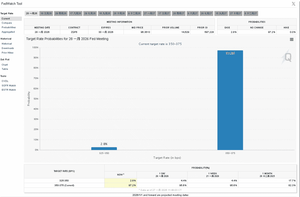The image size is (300, 197).
Task: Open the chart hamburger menu icon
Action: pyautogui.click(x=291, y=39)
